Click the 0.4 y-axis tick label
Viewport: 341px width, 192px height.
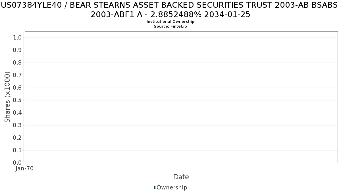17,113
